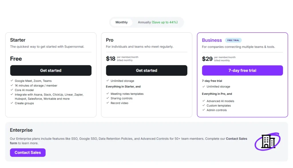Click the Pro plan title
The image size is (293, 168).
coord(110,40)
